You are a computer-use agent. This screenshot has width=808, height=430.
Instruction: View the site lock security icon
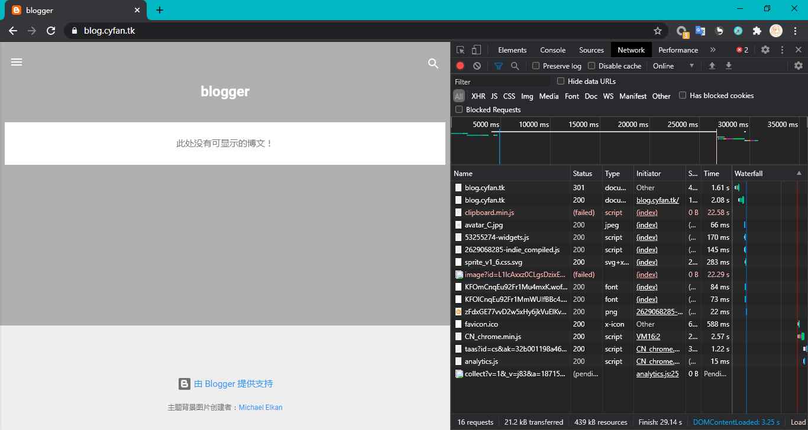click(x=74, y=31)
